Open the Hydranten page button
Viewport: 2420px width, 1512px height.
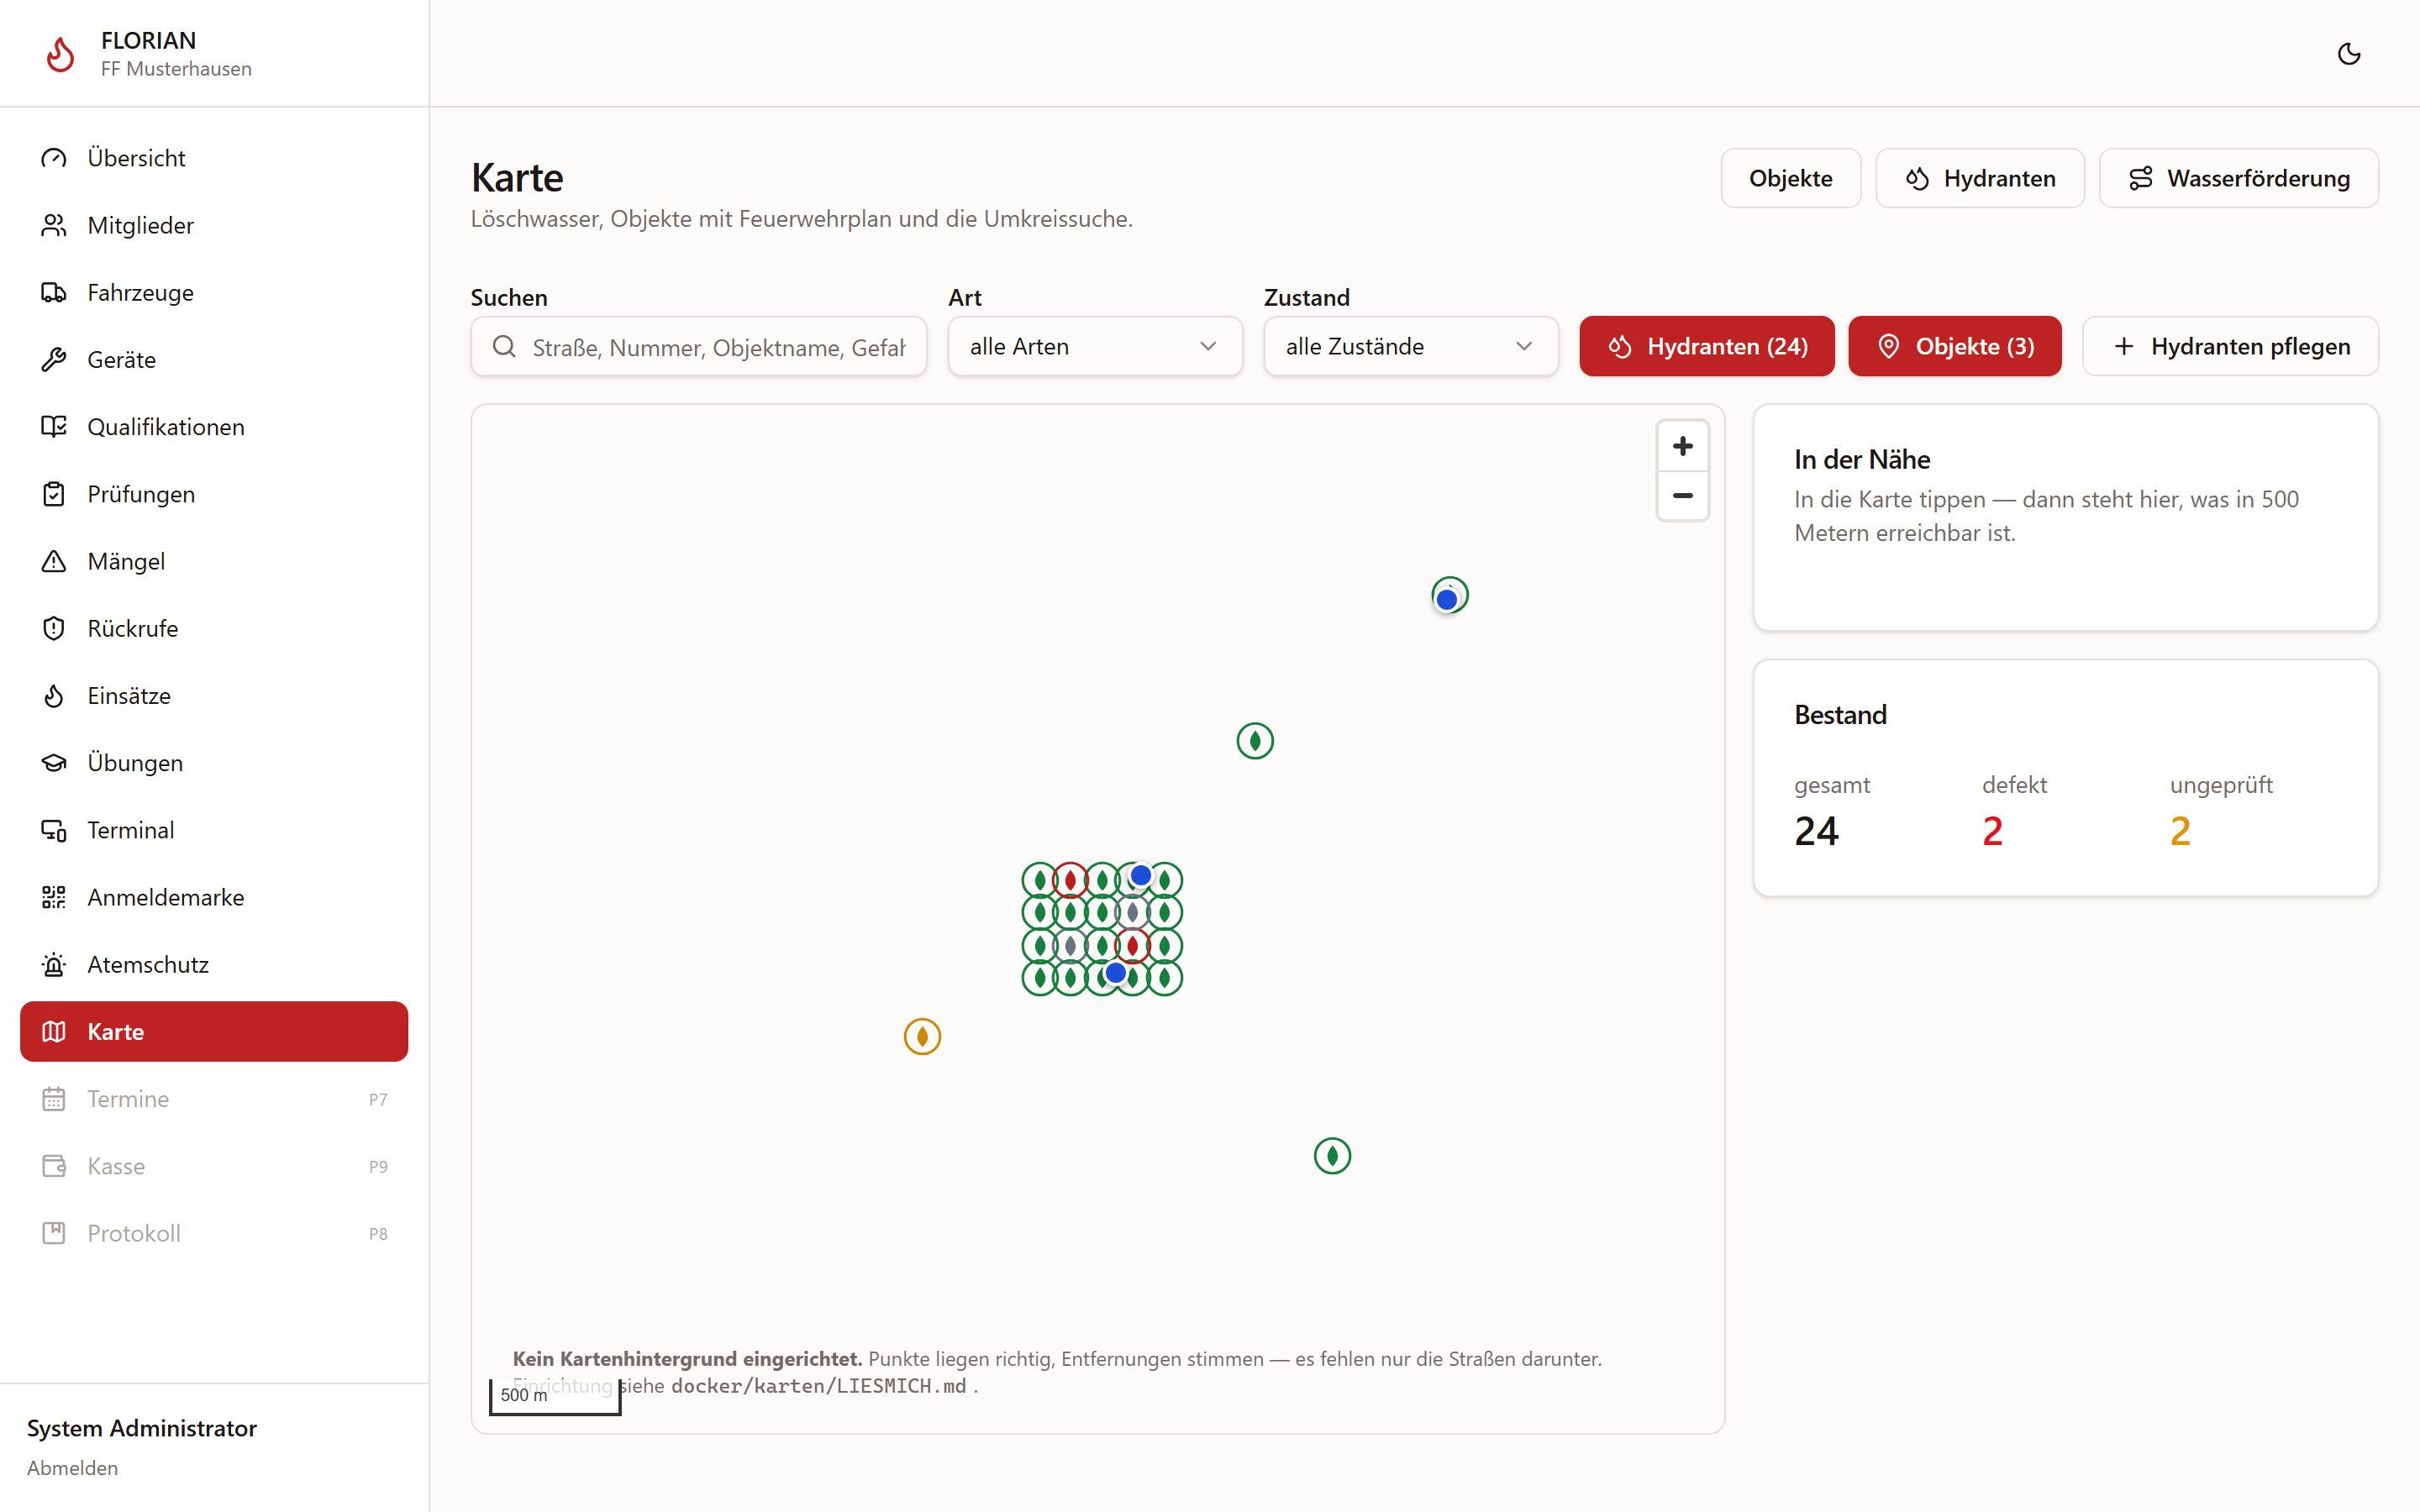point(1979,178)
